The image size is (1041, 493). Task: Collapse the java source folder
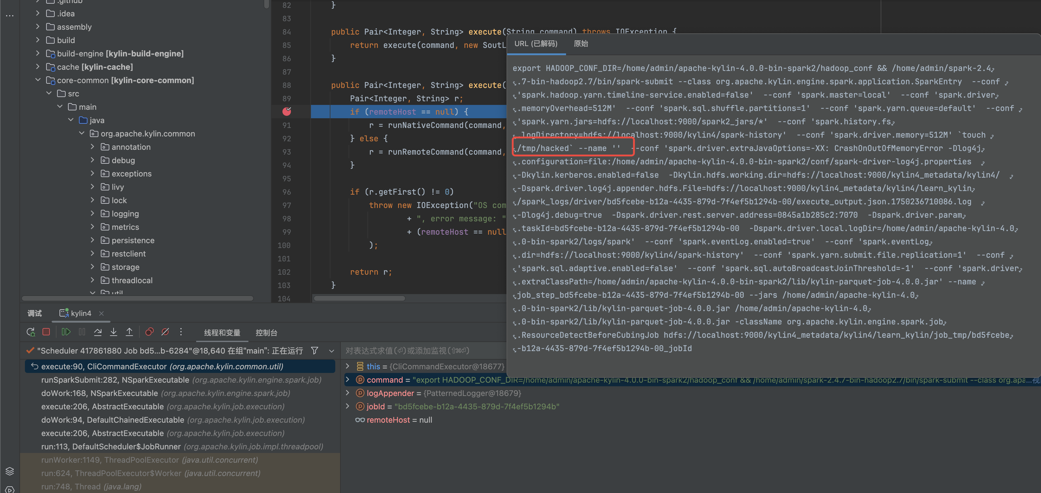pos(70,120)
